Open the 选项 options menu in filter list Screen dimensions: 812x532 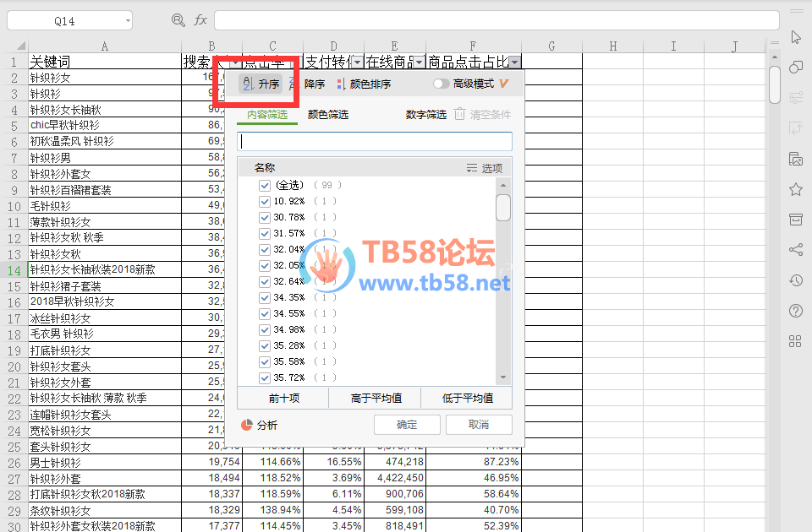pos(485,168)
